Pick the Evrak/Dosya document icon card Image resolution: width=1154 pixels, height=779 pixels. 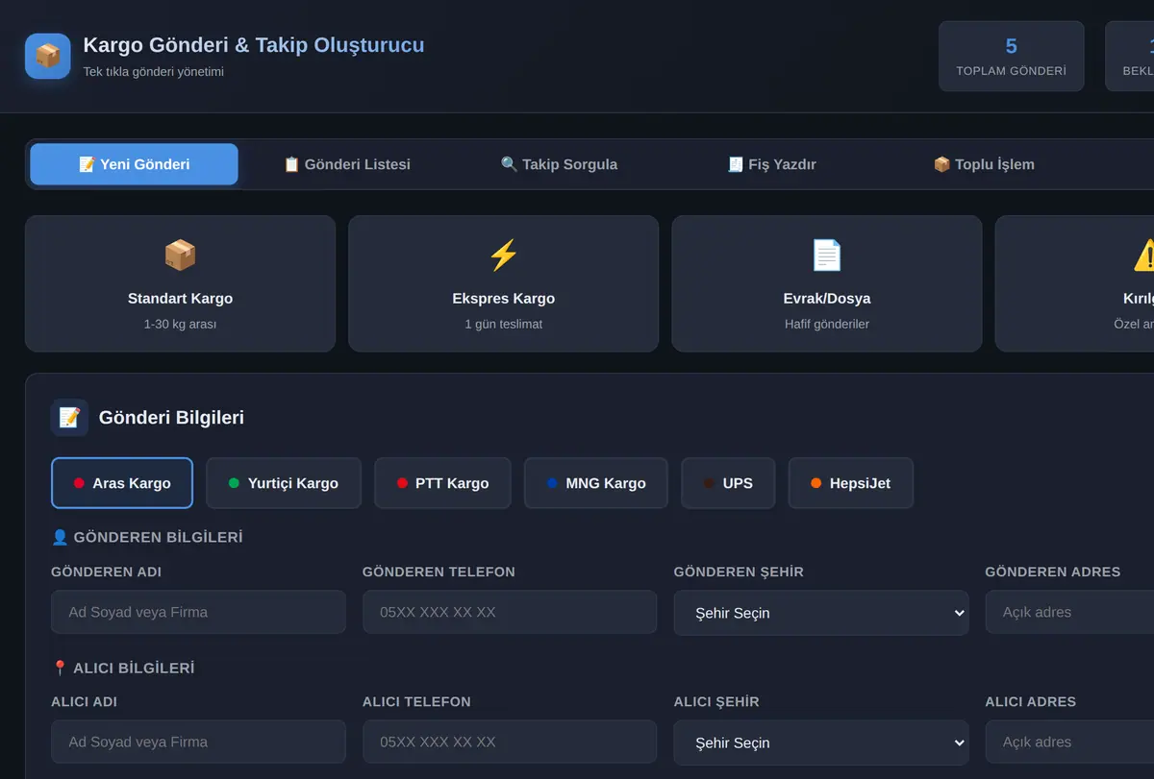coord(826,283)
